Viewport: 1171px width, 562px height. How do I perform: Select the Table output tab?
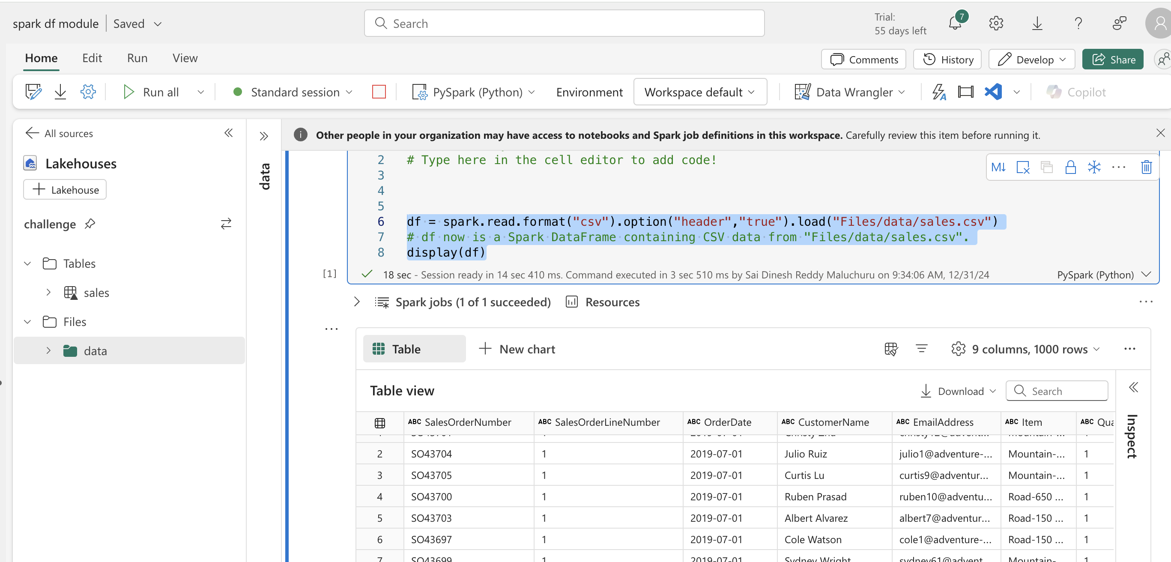(x=414, y=349)
